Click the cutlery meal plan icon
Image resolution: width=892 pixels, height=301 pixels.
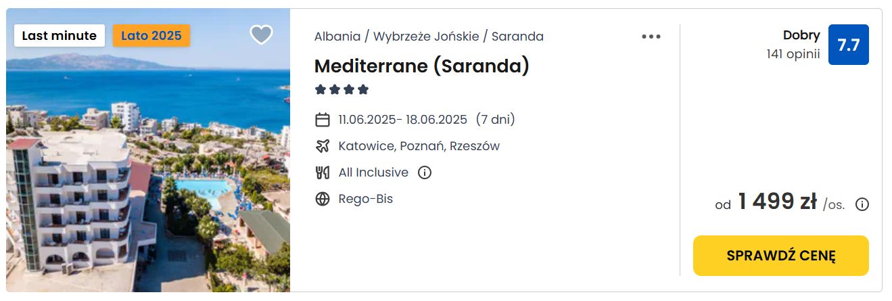pos(323,172)
